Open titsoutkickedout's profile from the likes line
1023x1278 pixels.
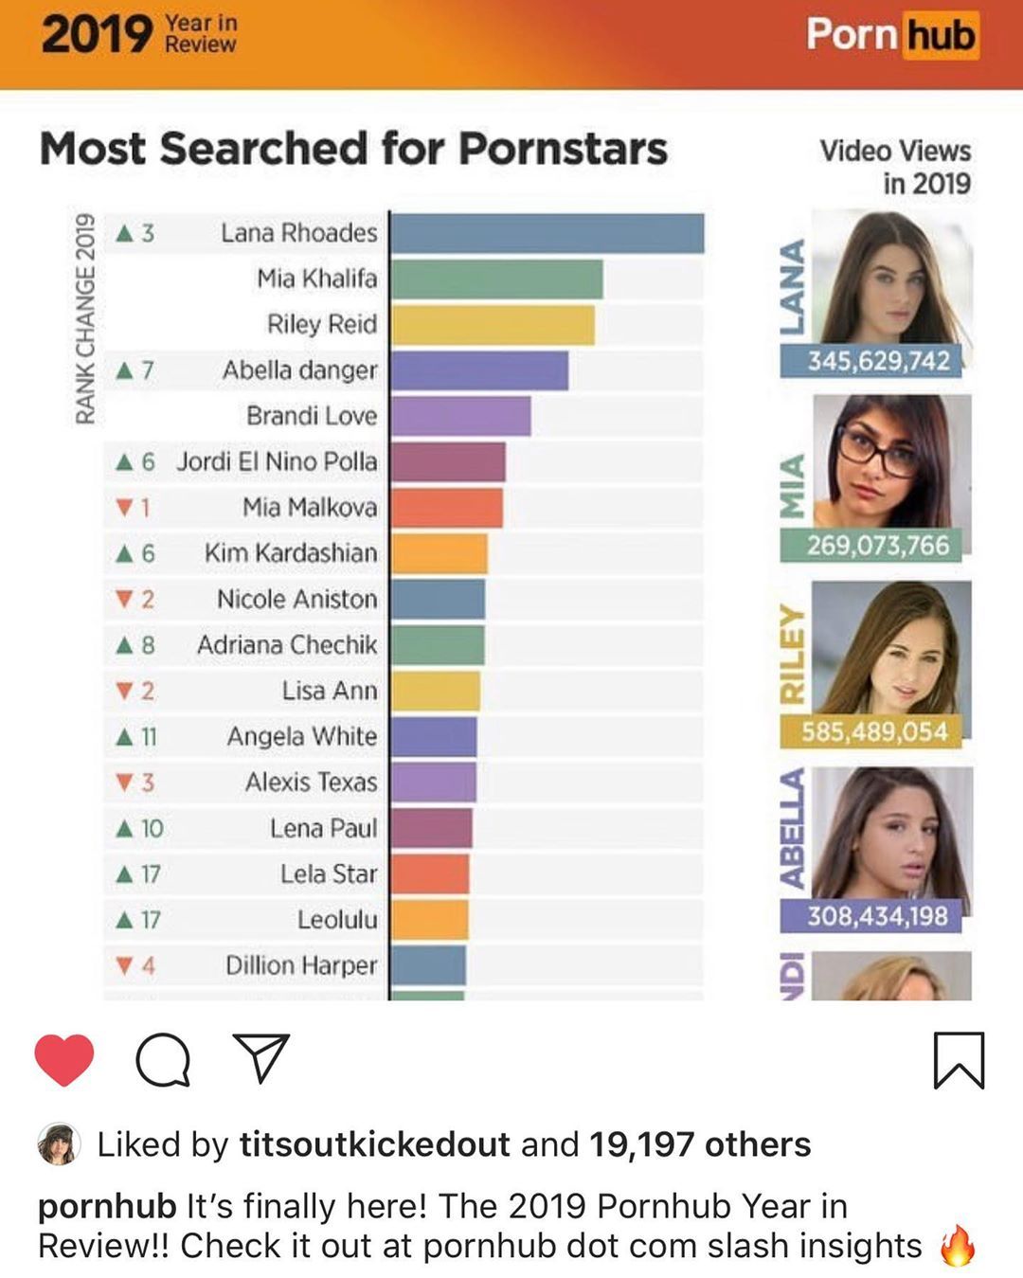click(x=375, y=1144)
